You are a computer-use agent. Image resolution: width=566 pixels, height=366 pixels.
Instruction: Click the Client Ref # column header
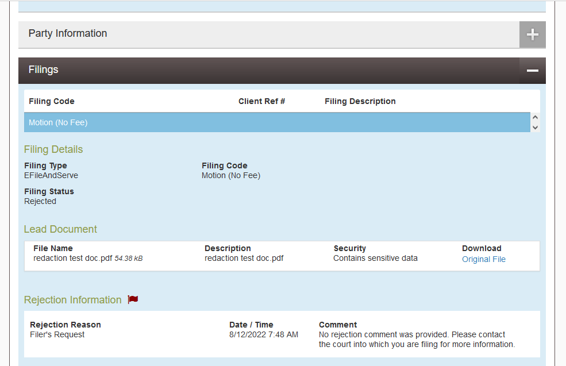point(261,101)
